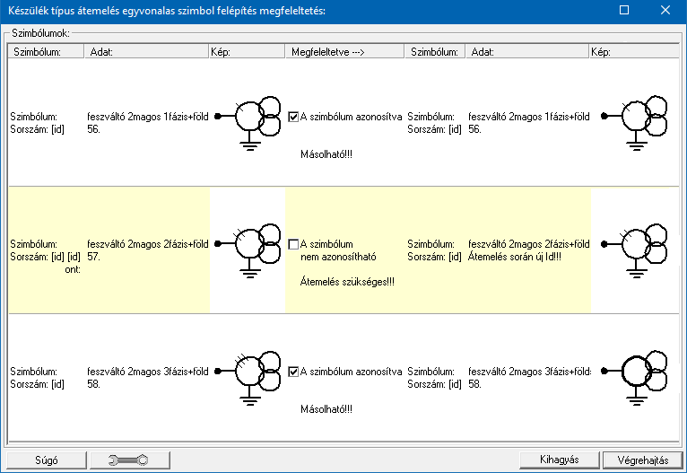Click source symbol image for feszváltó 1fázis+föld
687x473 pixels.
coord(248,123)
